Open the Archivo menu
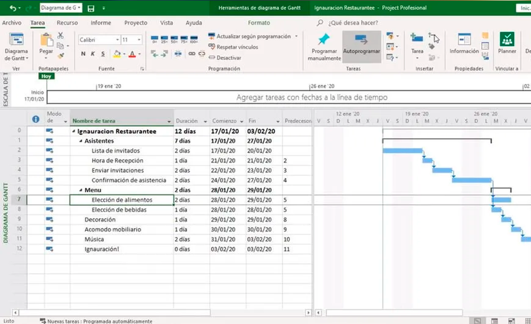This screenshot has height=324, width=531. 12,22
